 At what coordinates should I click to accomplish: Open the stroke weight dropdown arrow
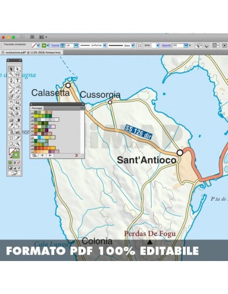pyautogui.click(x=76, y=45)
